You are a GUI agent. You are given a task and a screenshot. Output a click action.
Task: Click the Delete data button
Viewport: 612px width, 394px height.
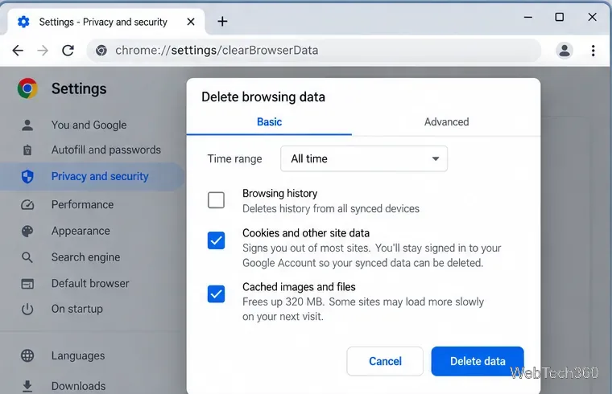click(478, 361)
